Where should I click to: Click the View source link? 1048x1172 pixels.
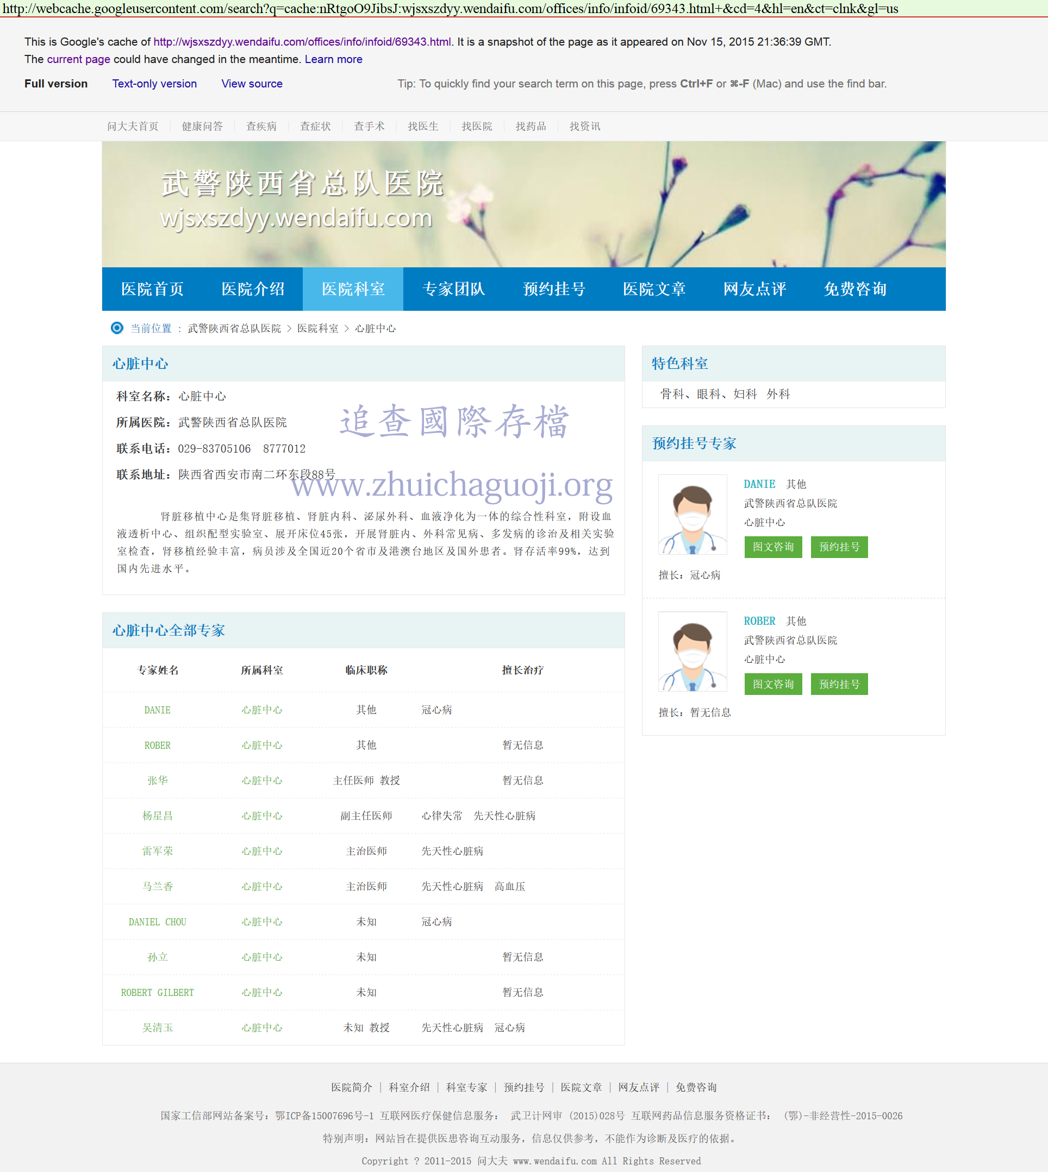252,84
